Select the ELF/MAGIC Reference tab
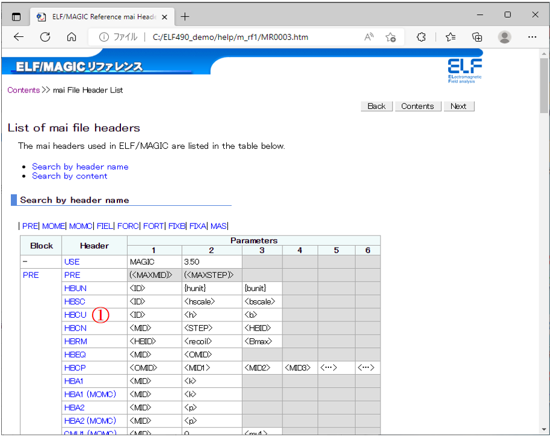This screenshot has height=437, width=551. coord(102,17)
